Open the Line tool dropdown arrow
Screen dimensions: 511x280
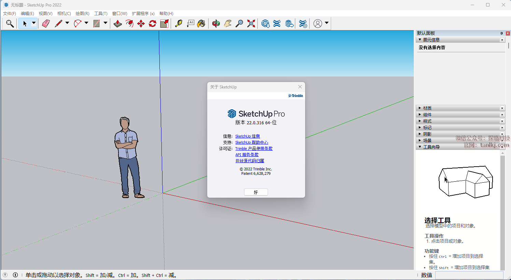[x=67, y=23]
